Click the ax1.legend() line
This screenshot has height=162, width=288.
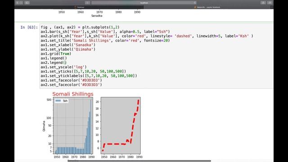54,58
